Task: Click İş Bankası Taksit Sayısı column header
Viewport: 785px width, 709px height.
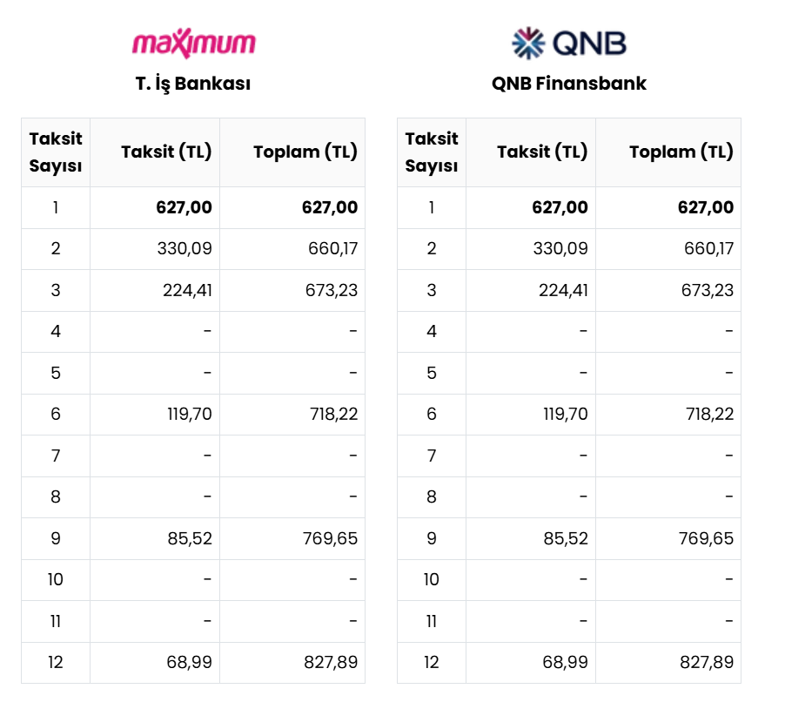Action: 56,152
